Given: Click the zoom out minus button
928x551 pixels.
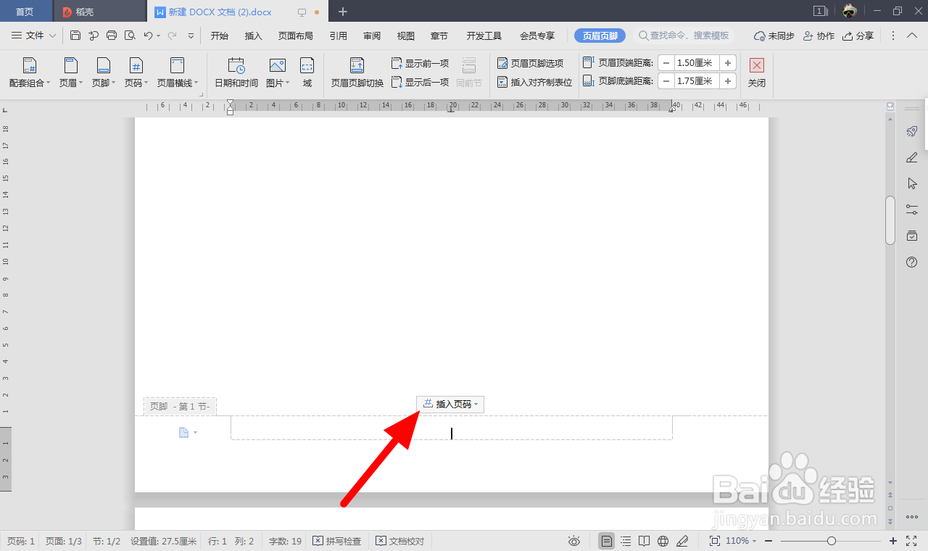Looking at the screenshot, I should (x=768, y=541).
